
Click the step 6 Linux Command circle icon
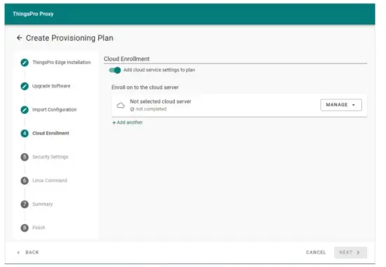tap(25, 181)
